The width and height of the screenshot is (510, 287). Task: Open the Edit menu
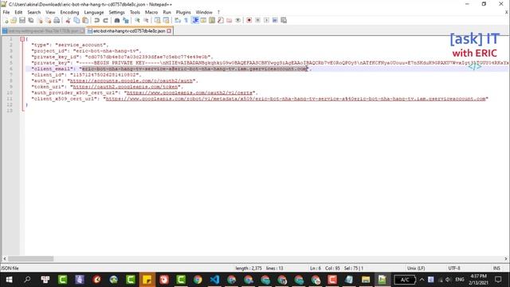coord(18,13)
